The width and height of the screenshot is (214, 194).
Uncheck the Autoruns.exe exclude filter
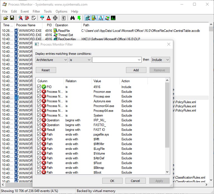coord(39,101)
